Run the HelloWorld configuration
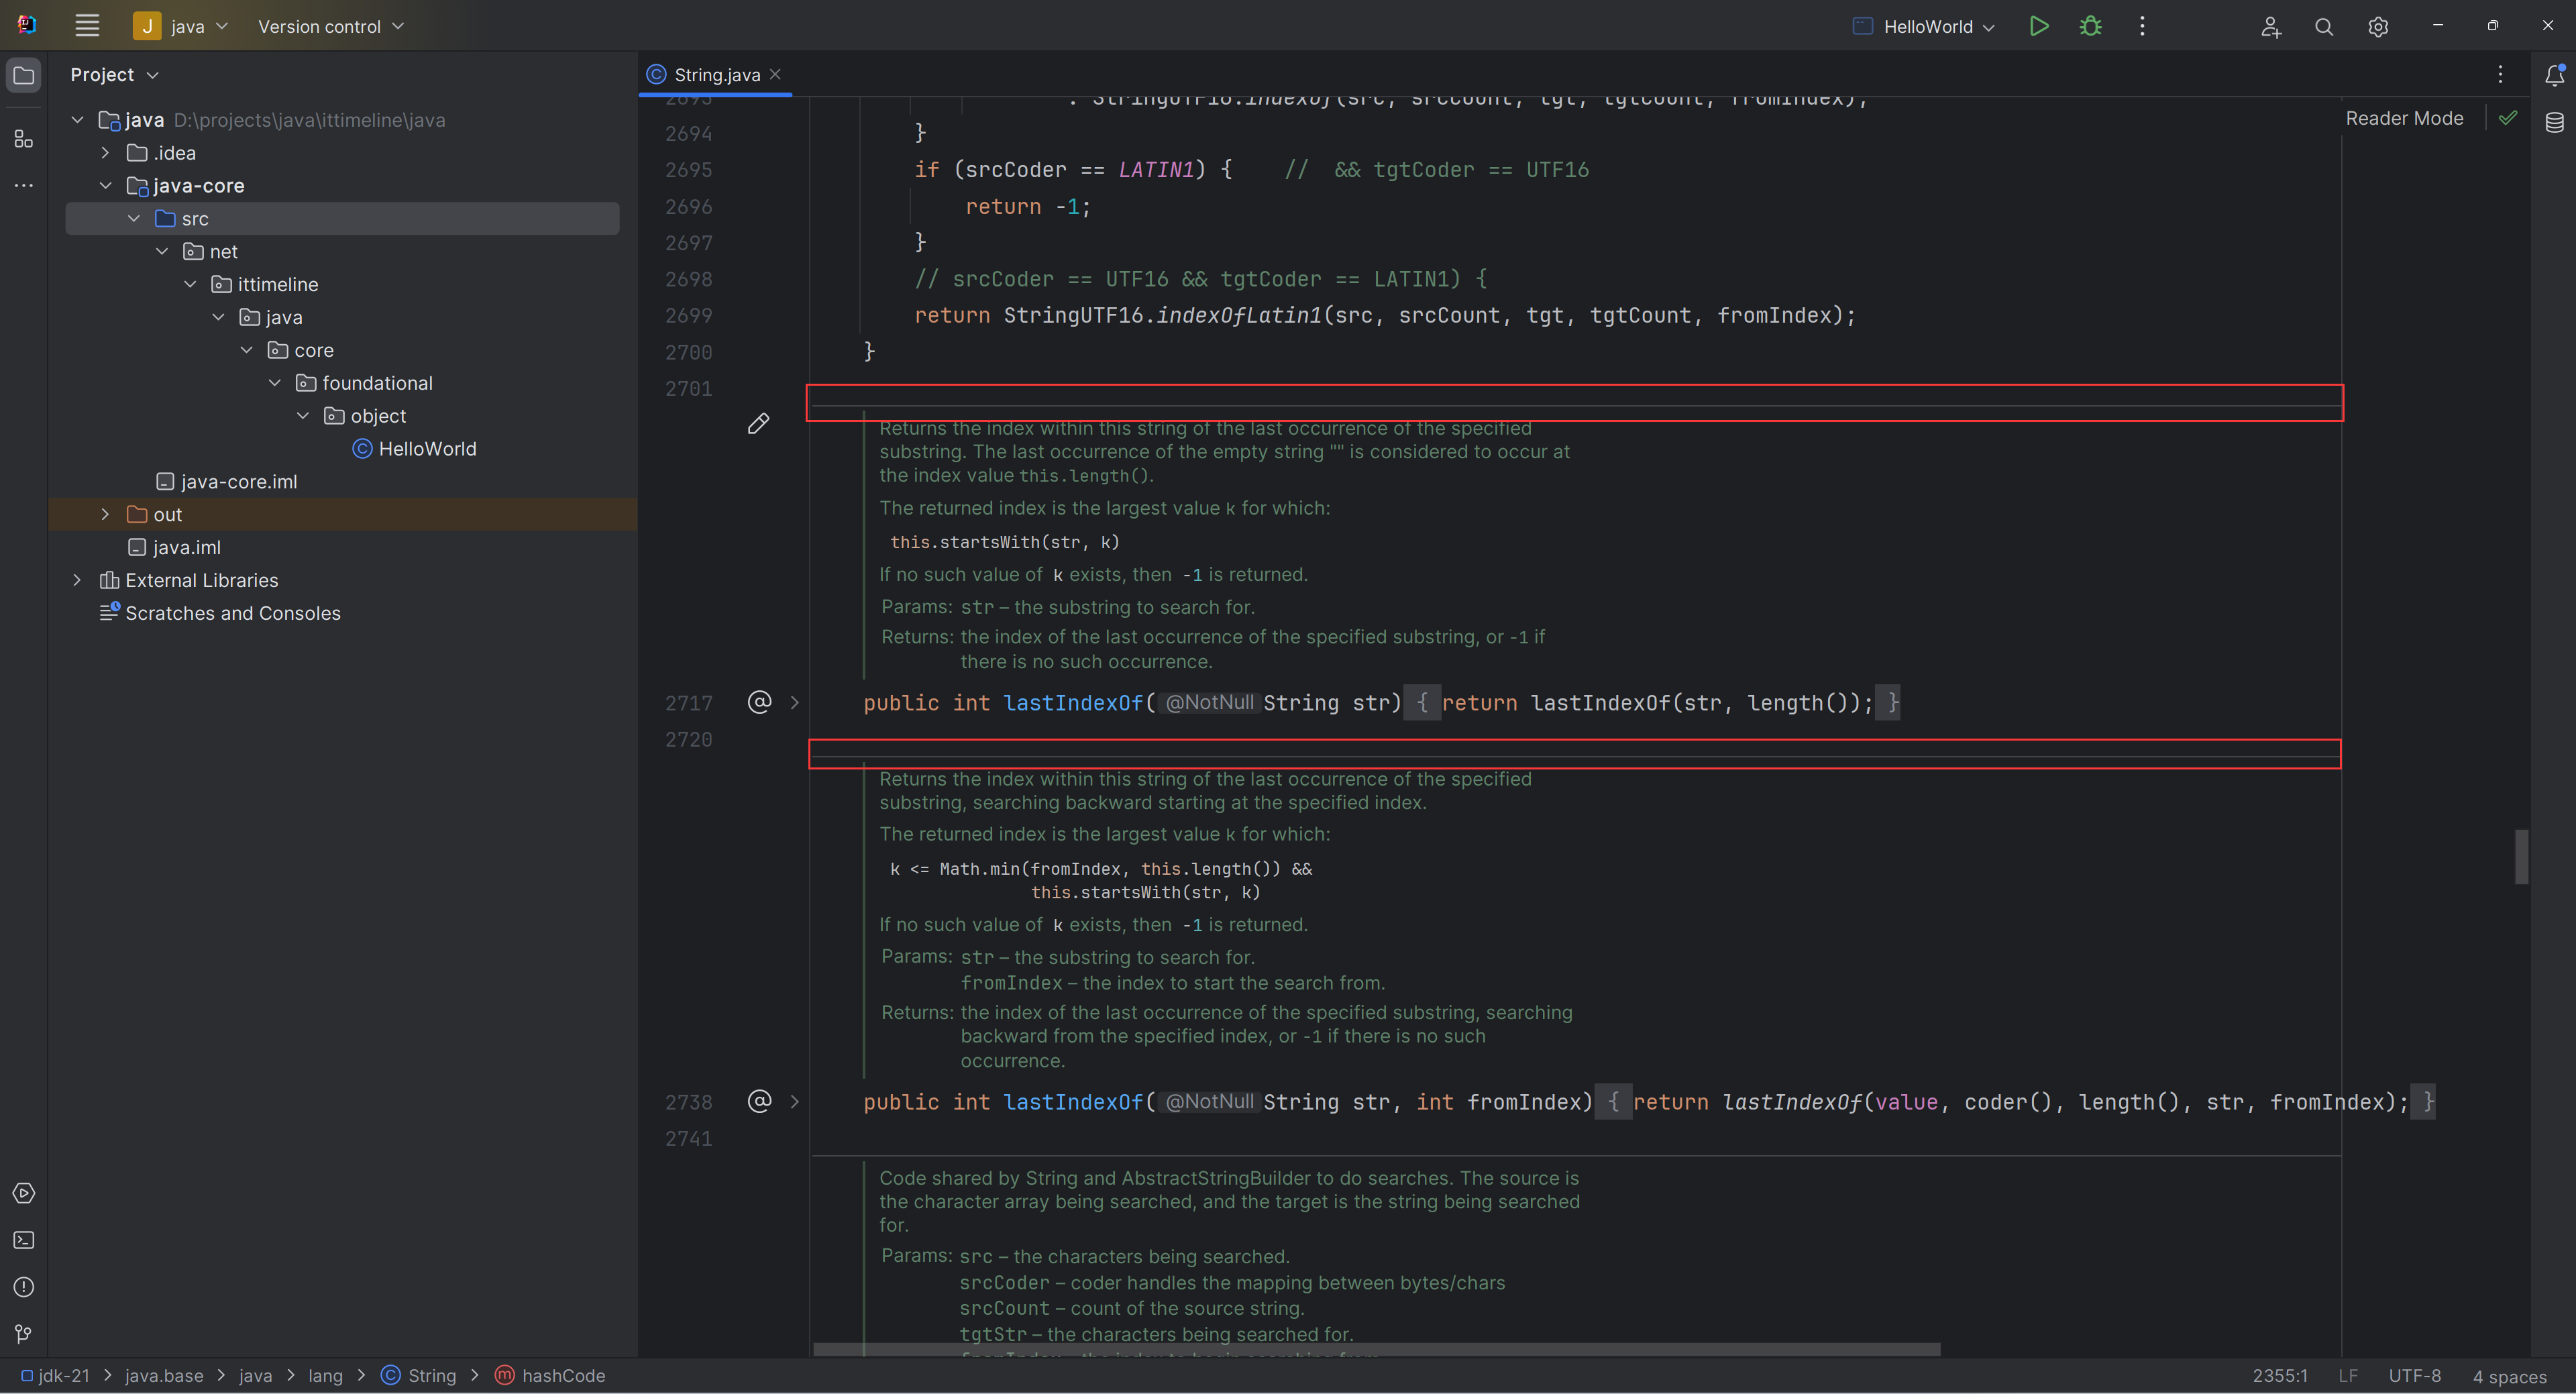2576x1394 pixels. [x=2038, y=26]
